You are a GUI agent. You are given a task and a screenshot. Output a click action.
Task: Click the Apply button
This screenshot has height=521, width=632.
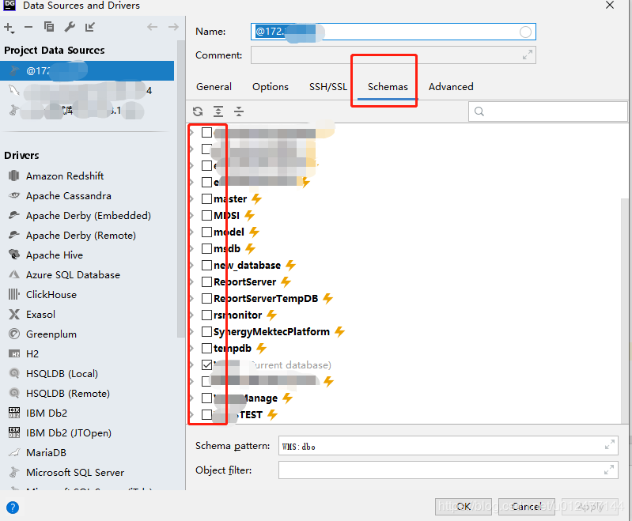(x=590, y=507)
